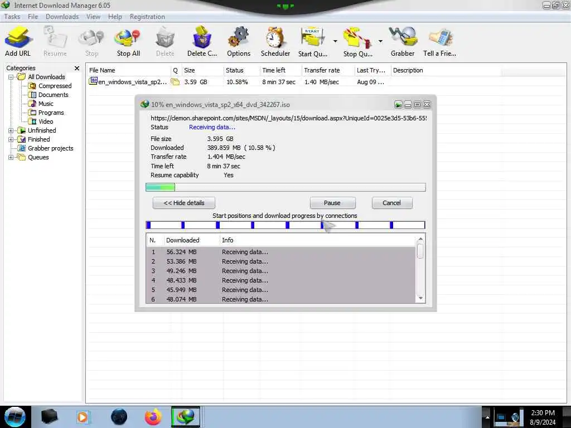The image size is (571, 428).
Task: Sort by the Size column header
Action: tap(202, 70)
